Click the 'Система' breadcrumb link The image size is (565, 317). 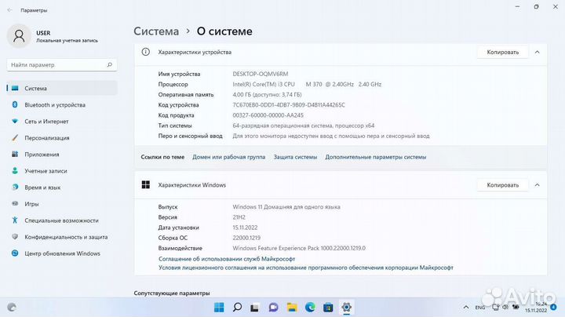156,31
